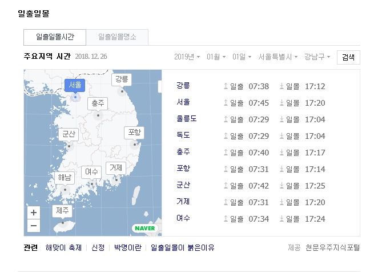Open the 거제 link in the list
378x272 pixels.
click(x=183, y=201)
